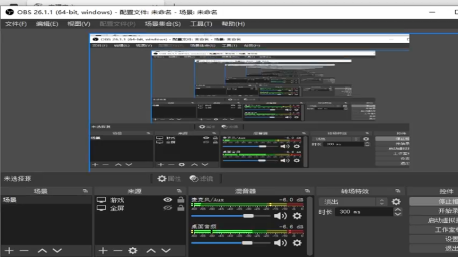Toggle lock on 全屏 source
Screen dimensions: 458x257
pyautogui.click(x=181, y=208)
